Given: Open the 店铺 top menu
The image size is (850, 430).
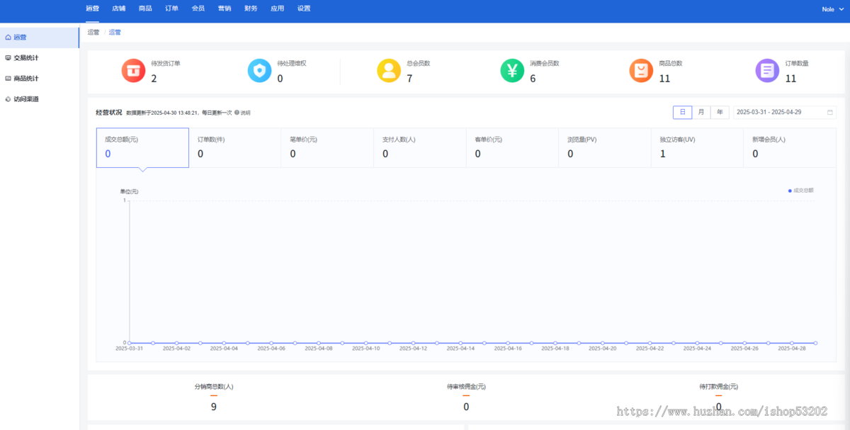Looking at the screenshot, I should pos(119,9).
